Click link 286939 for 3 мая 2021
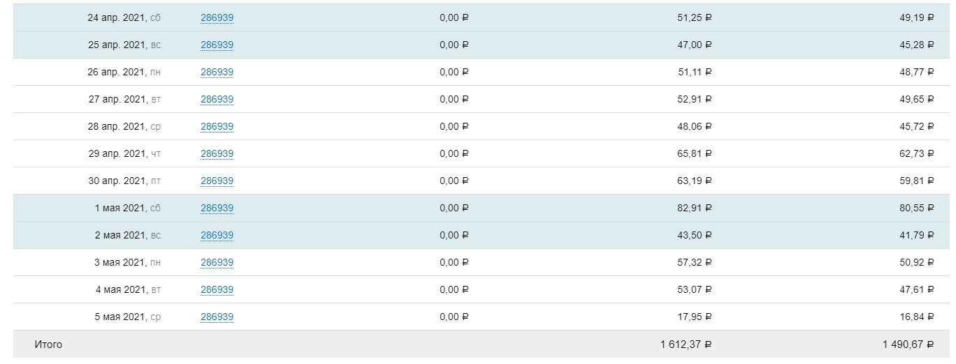 coord(217,263)
